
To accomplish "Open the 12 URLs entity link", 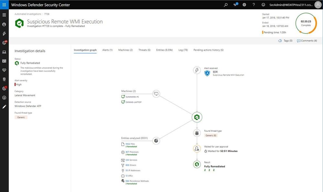I will point(129,176).
